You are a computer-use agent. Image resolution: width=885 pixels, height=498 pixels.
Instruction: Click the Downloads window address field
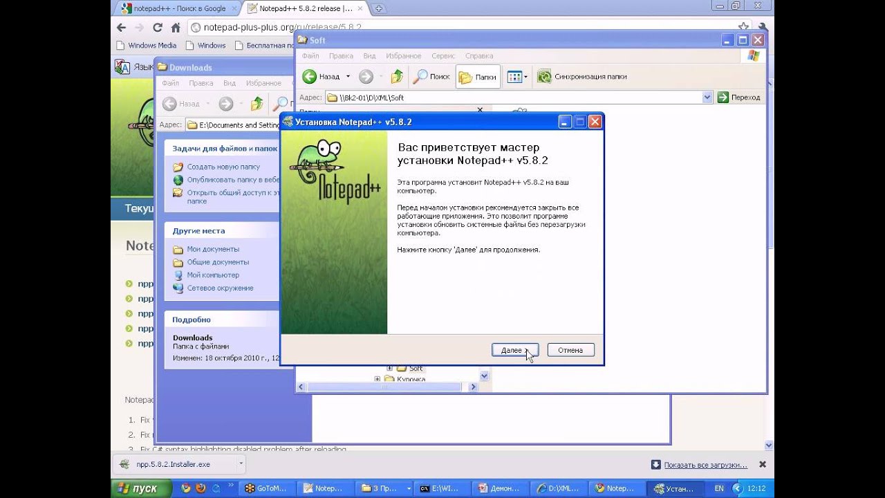tap(232, 125)
